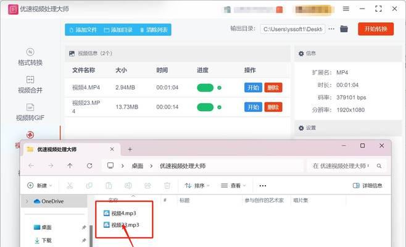This screenshot has height=247, width=406.
Task: Click 优速视频处理大师 breadcrumb in address bar
Action: [183, 166]
